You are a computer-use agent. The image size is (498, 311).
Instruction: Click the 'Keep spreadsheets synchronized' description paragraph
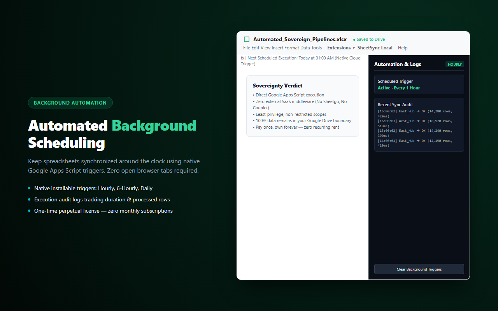click(x=114, y=166)
